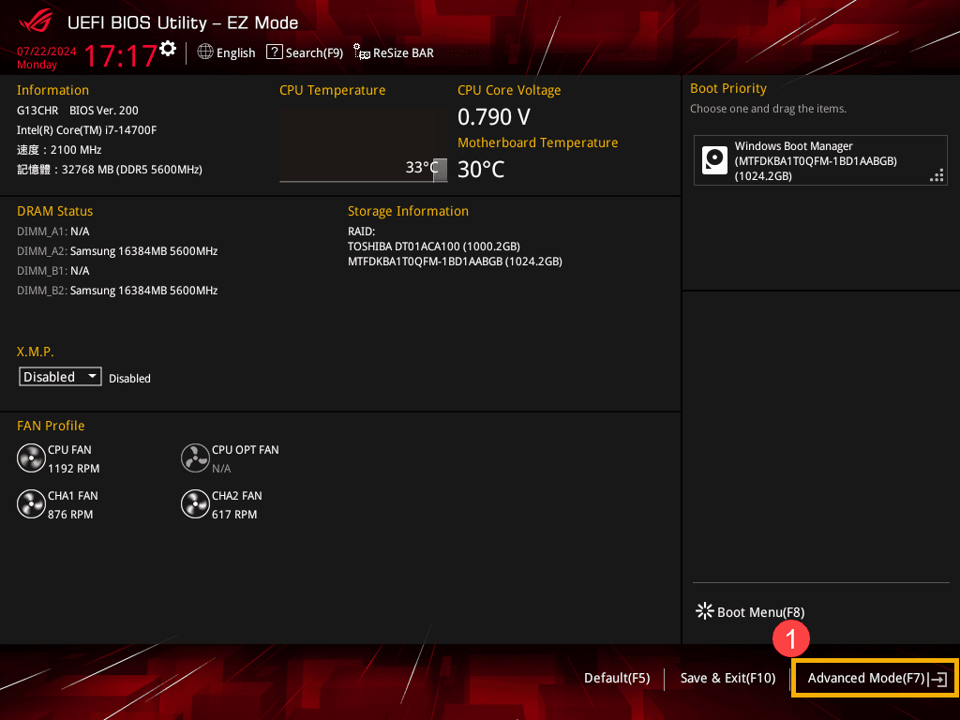Switch to Advanced Mode (F7)
Viewport: 960px width, 720px height.
(874, 678)
